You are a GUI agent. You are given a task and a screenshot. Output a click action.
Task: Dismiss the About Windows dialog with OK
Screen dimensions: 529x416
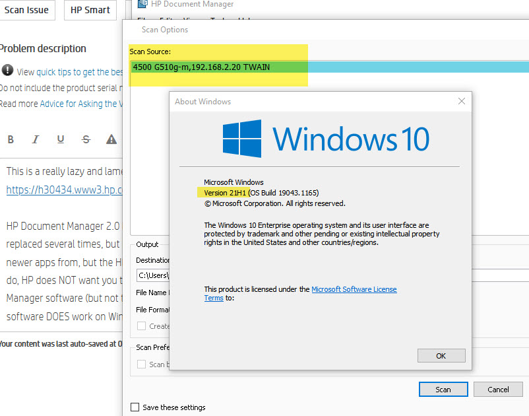pyautogui.click(x=441, y=355)
